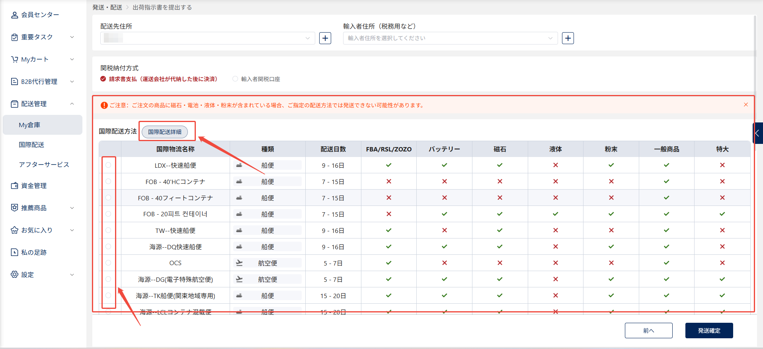This screenshot has width=763, height=349.
Task: Select the 海源--DQ快速船便 radio
Action: point(108,246)
